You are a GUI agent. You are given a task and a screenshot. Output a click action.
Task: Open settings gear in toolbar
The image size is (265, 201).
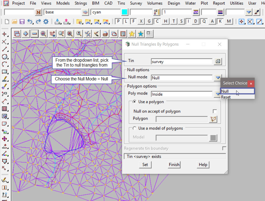(46, 22)
